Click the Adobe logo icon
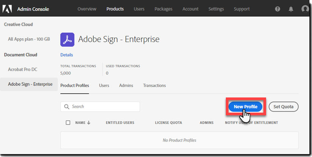 [7, 9]
